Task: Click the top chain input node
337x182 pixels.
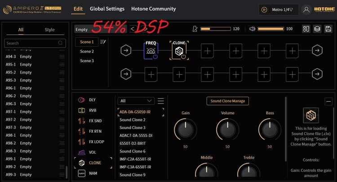Action: tap(126, 50)
